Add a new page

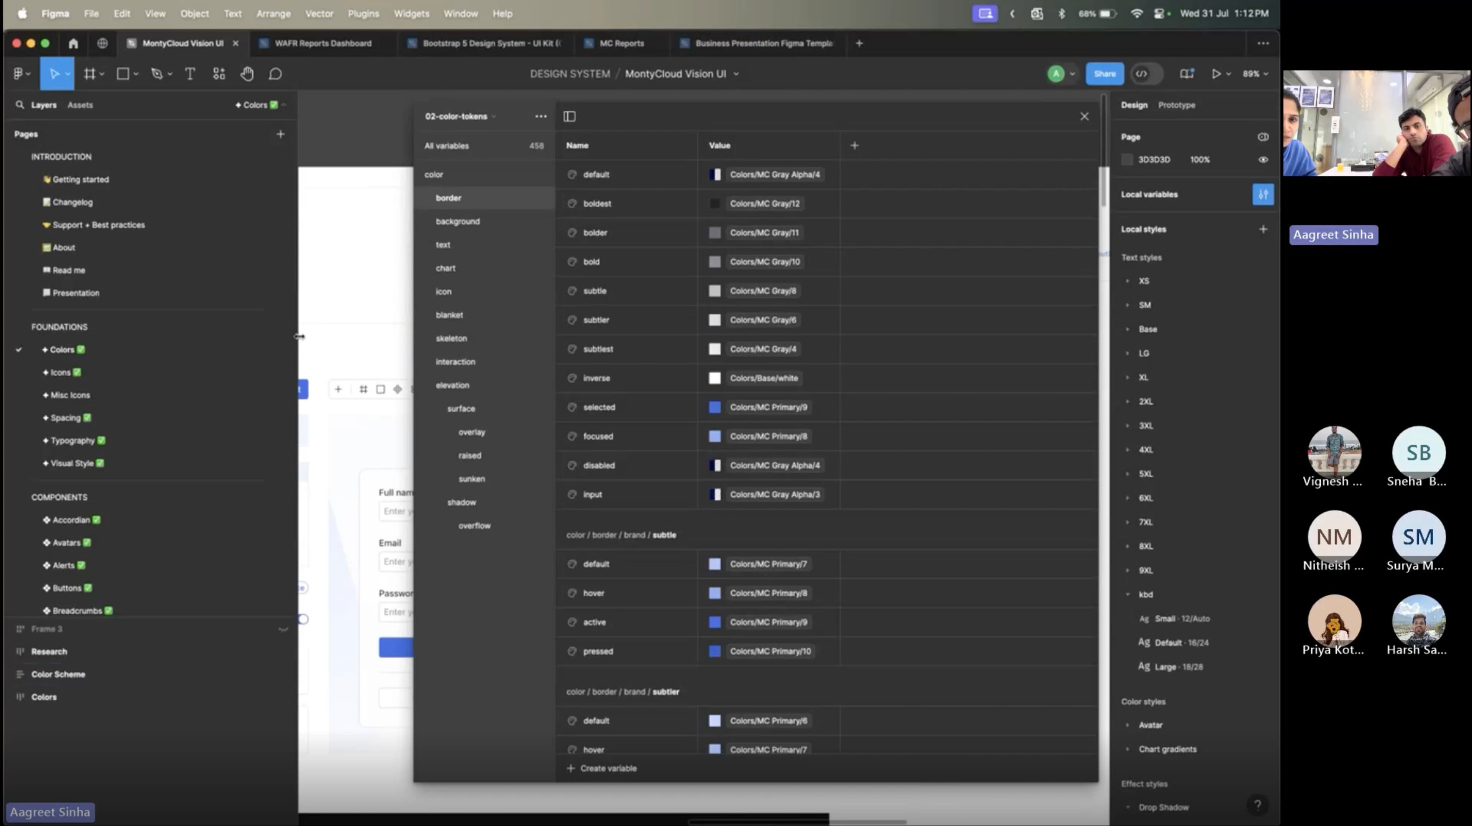[281, 134]
